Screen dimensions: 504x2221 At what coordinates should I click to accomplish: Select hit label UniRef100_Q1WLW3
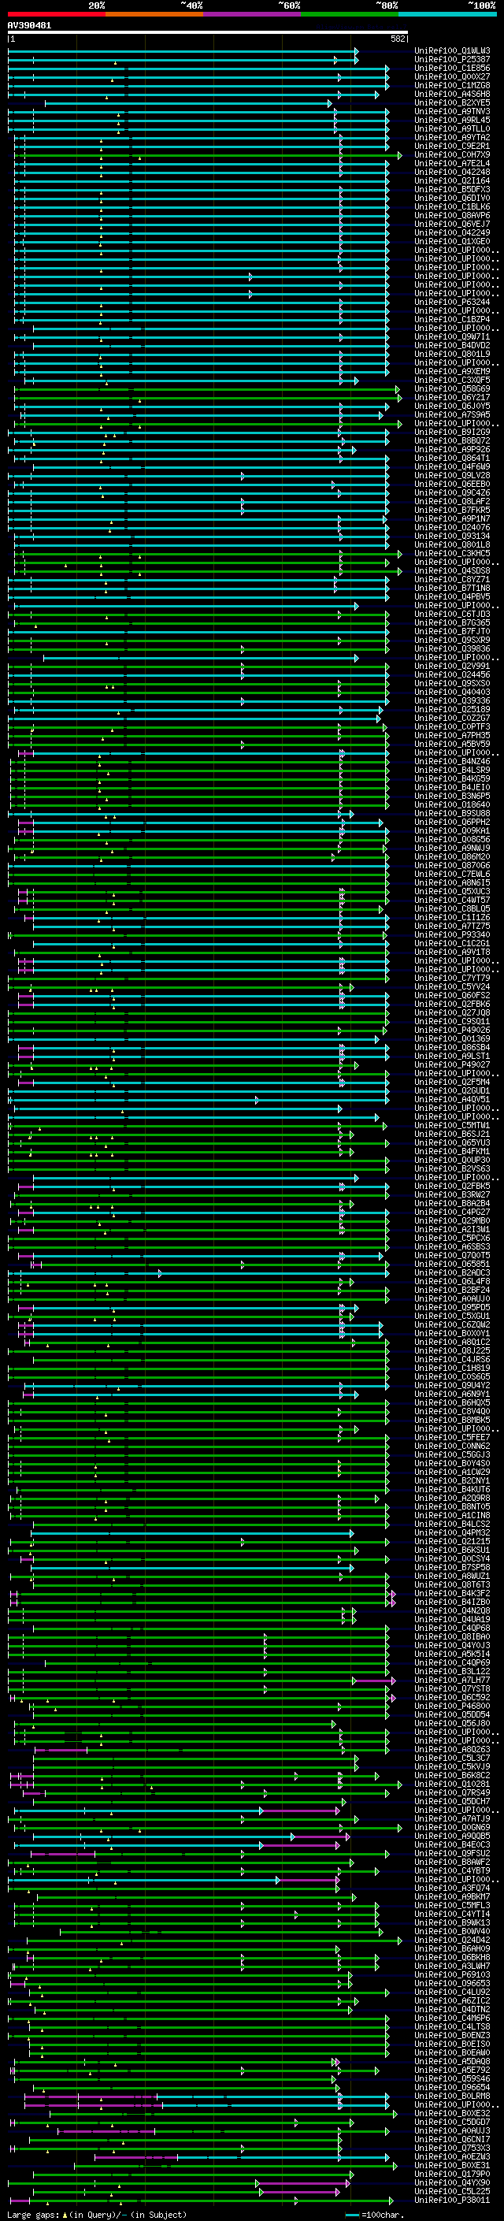(x=452, y=51)
